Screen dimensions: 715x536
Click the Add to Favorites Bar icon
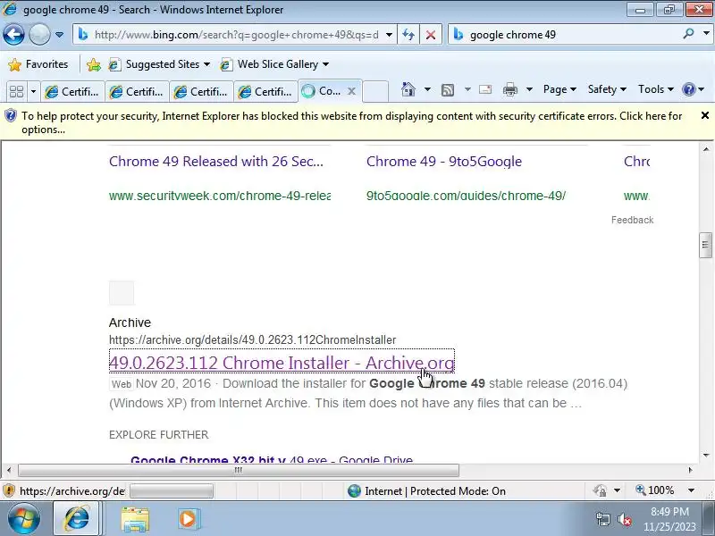tap(94, 64)
